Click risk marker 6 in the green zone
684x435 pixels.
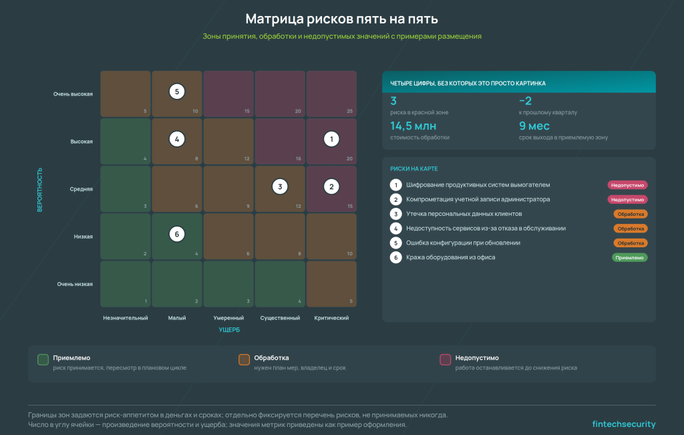[x=176, y=235]
